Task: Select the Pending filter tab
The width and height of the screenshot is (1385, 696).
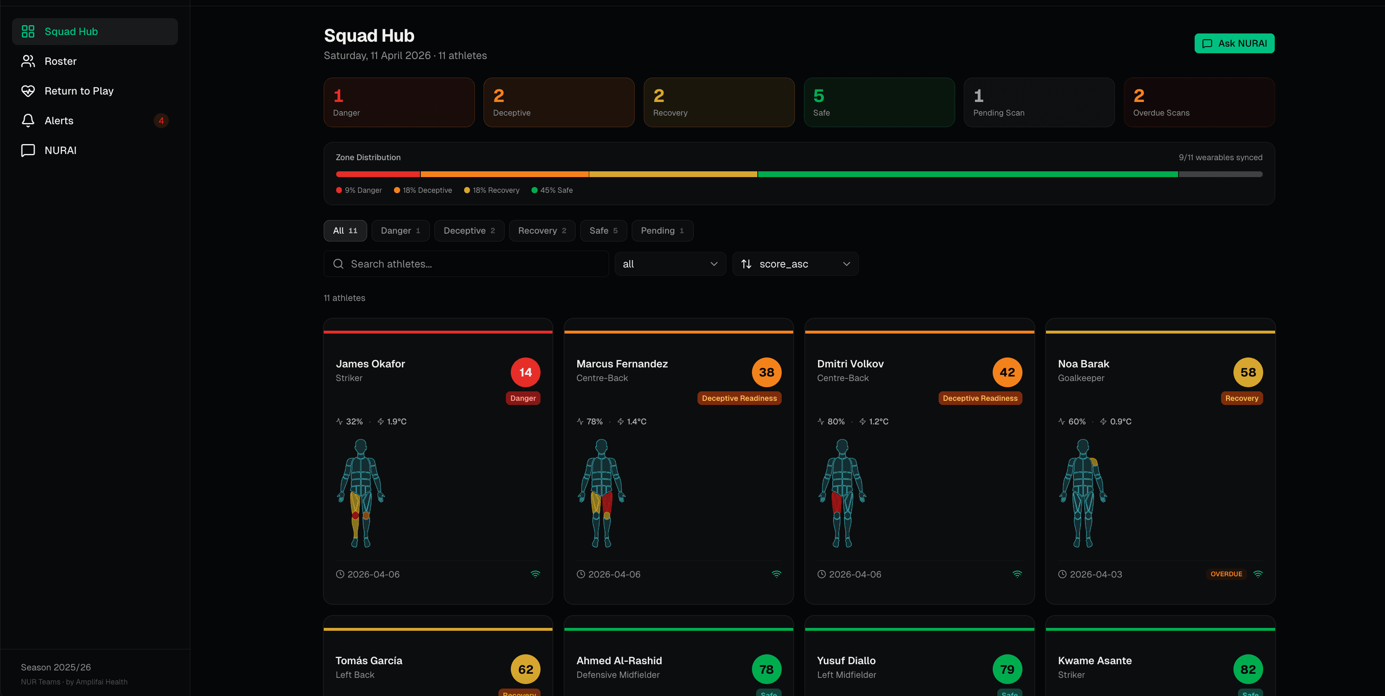Action: [662, 231]
